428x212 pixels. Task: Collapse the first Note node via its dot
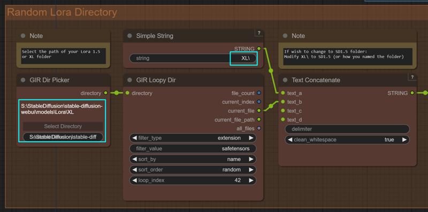pyautogui.click(x=23, y=36)
